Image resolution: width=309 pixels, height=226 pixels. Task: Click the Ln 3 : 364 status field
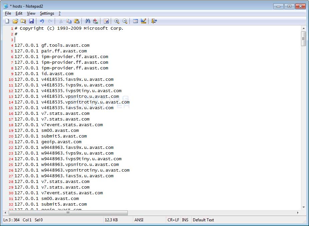point(11,220)
